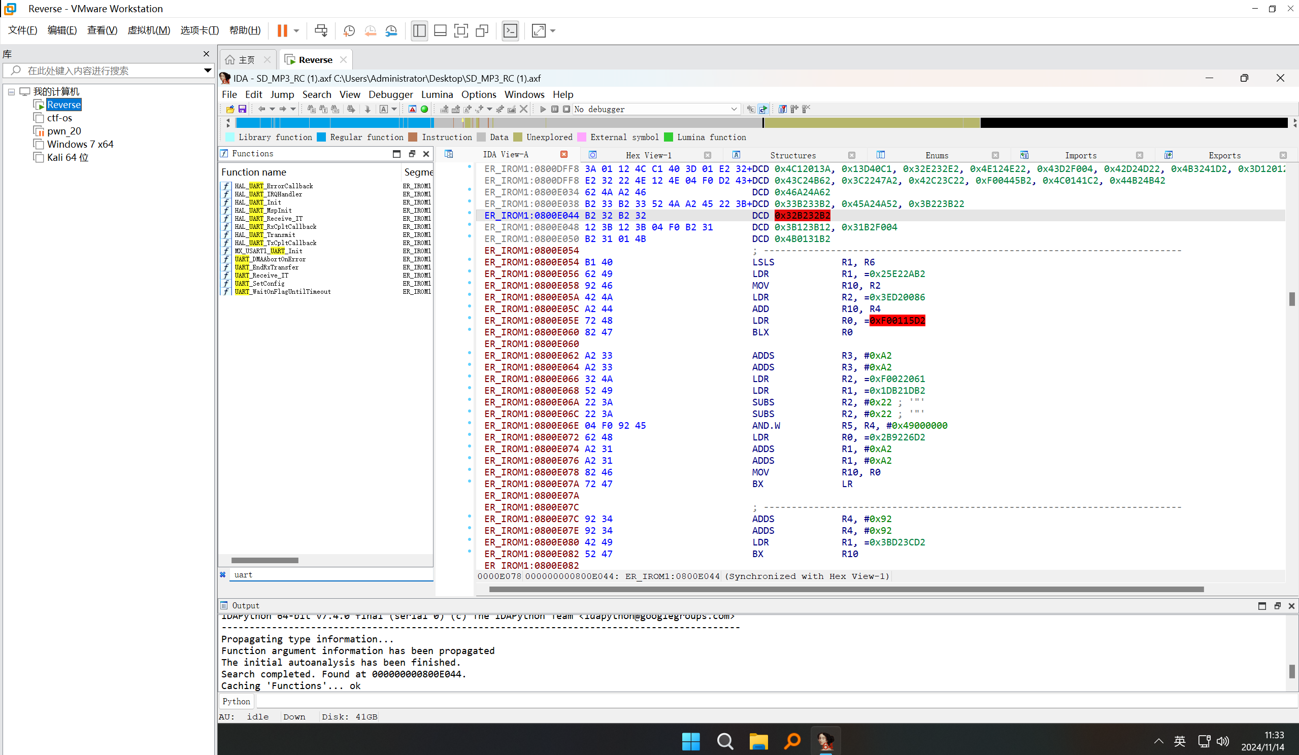1299x755 pixels.
Task: Take a VM snapshot clock icon
Action: coord(349,31)
